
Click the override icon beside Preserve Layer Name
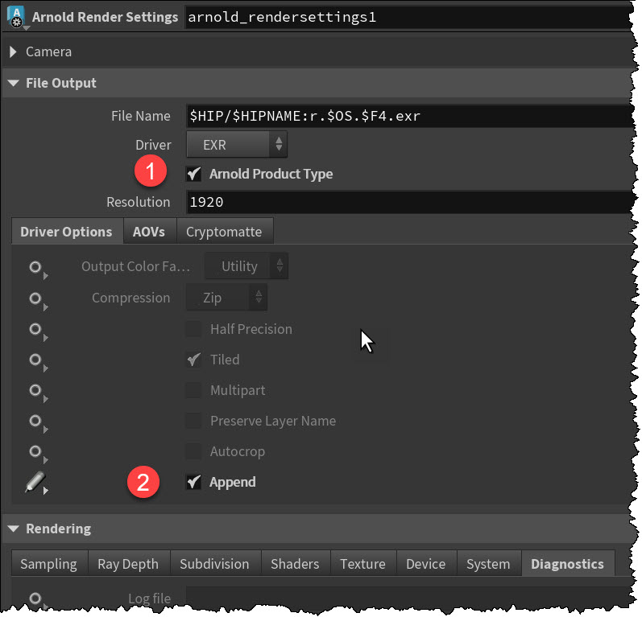click(x=35, y=422)
